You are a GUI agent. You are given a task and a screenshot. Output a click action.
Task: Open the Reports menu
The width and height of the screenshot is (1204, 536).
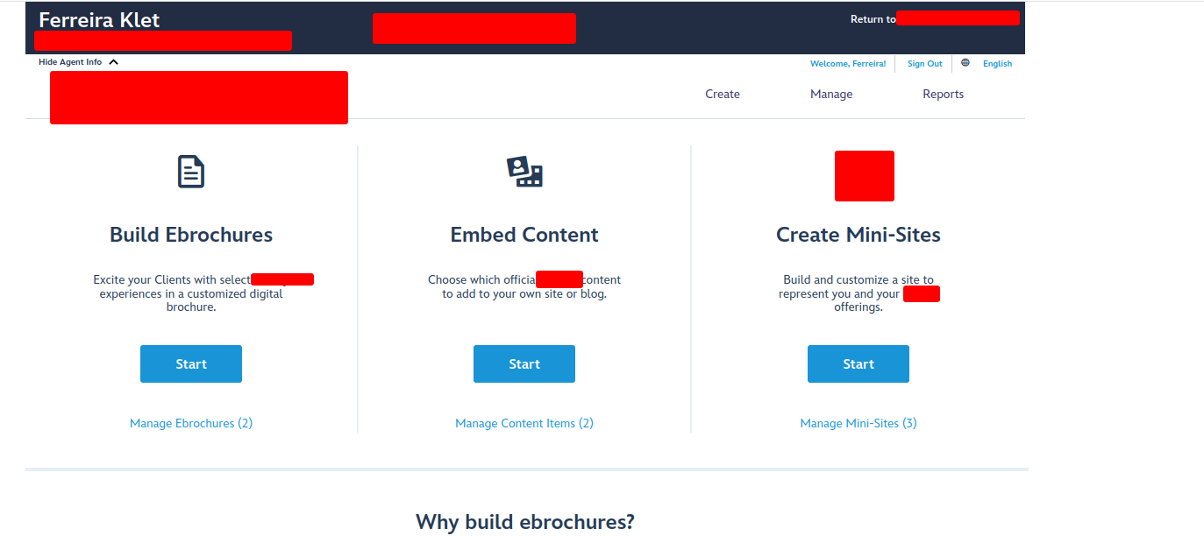pos(943,95)
